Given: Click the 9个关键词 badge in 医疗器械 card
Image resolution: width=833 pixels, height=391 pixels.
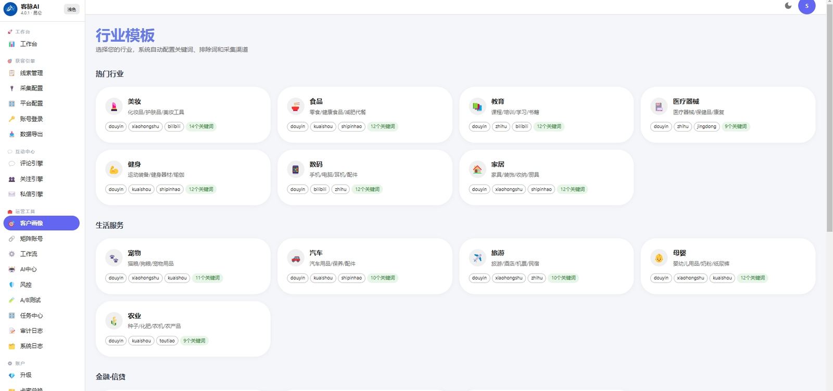Looking at the screenshot, I should [736, 126].
